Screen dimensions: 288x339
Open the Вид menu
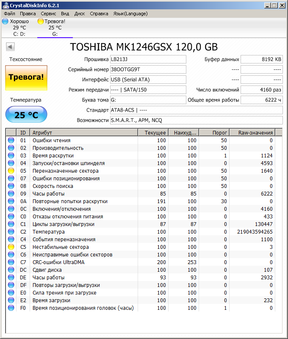point(65,14)
